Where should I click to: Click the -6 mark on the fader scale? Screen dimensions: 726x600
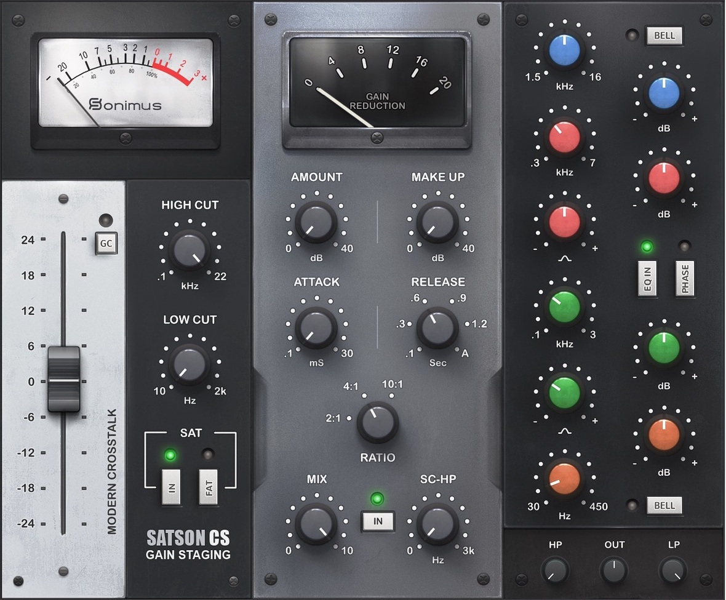(x=29, y=417)
